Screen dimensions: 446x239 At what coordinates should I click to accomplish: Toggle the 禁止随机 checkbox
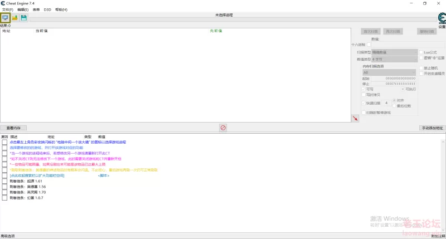(421, 68)
